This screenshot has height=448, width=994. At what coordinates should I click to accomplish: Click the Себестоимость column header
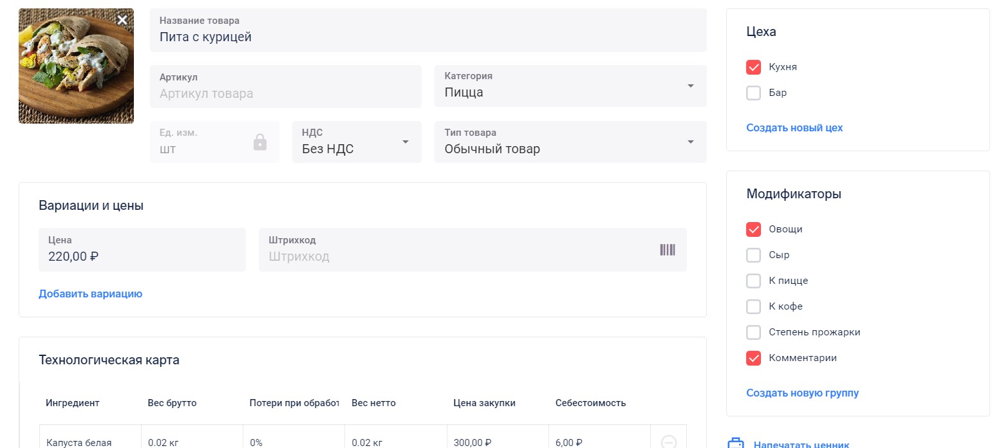point(590,403)
